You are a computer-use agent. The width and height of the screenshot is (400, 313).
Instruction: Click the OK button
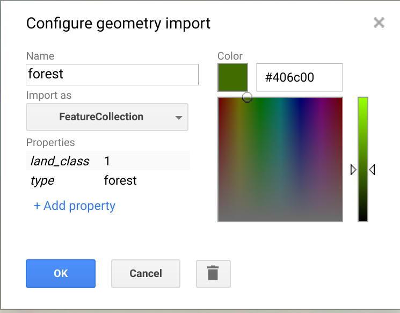point(61,273)
